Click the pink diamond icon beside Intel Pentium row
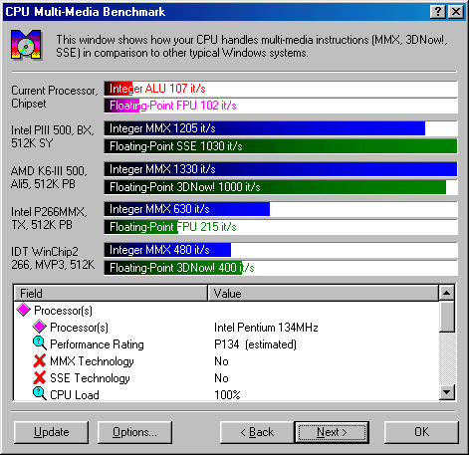This screenshot has height=455, width=469. click(40, 327)
